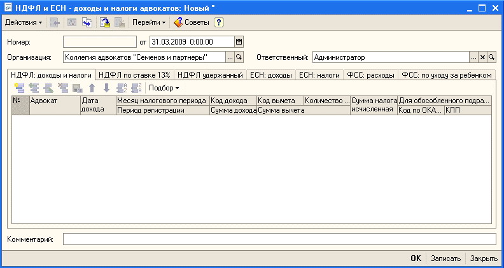504x268 pixels.
Task: Click the Записать button
Action: click(445, 258)
